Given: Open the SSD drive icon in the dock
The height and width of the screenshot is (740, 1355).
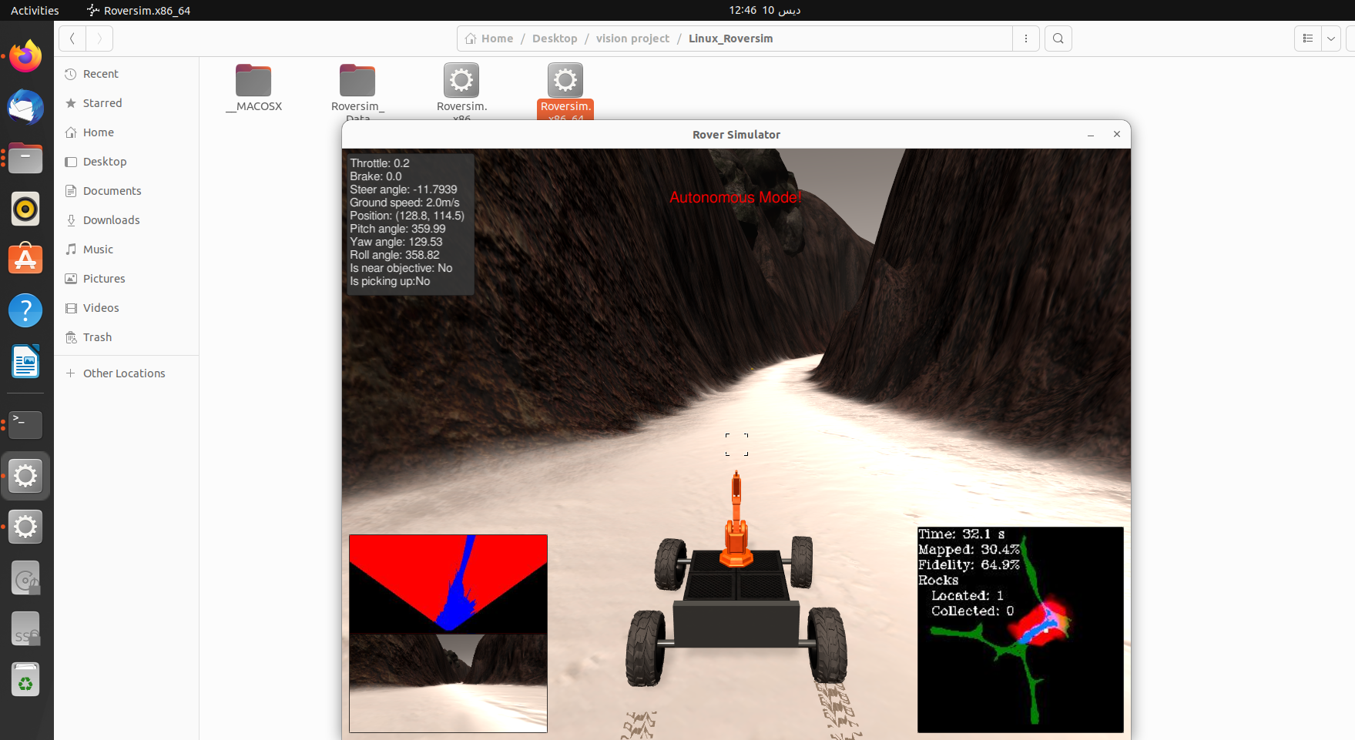Looking at the screenshot, I should point(25,629).
